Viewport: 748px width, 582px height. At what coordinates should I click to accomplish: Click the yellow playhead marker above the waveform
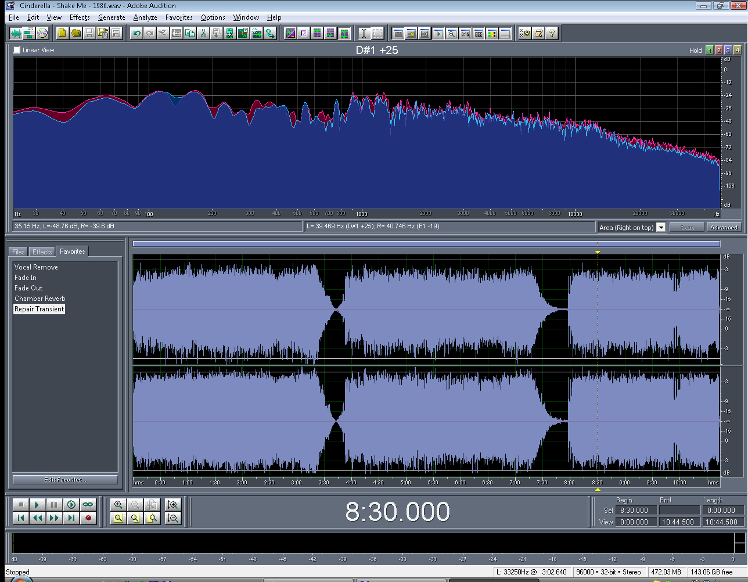(598, 252)
